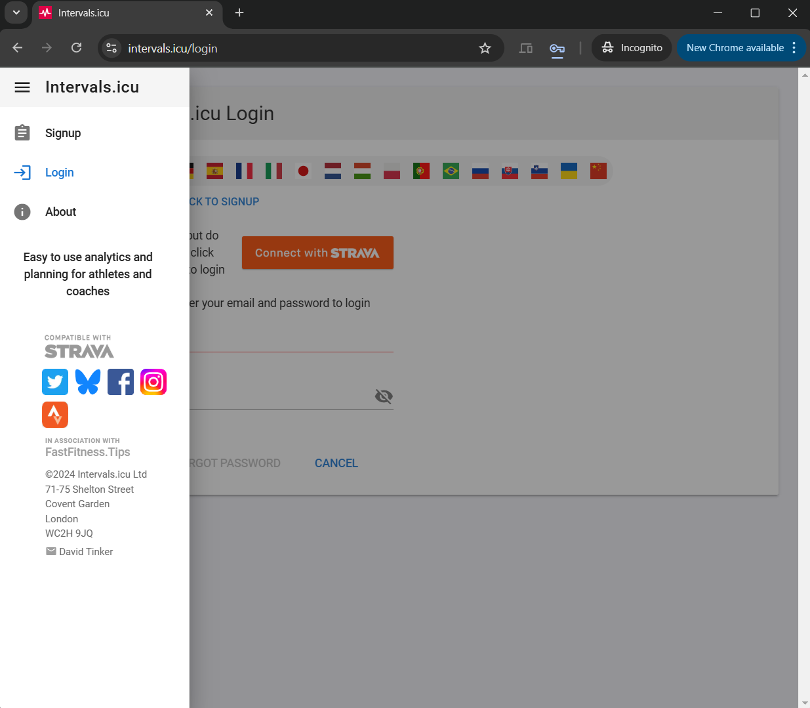Select the Brazilian flag language

(x=451, y=171)
